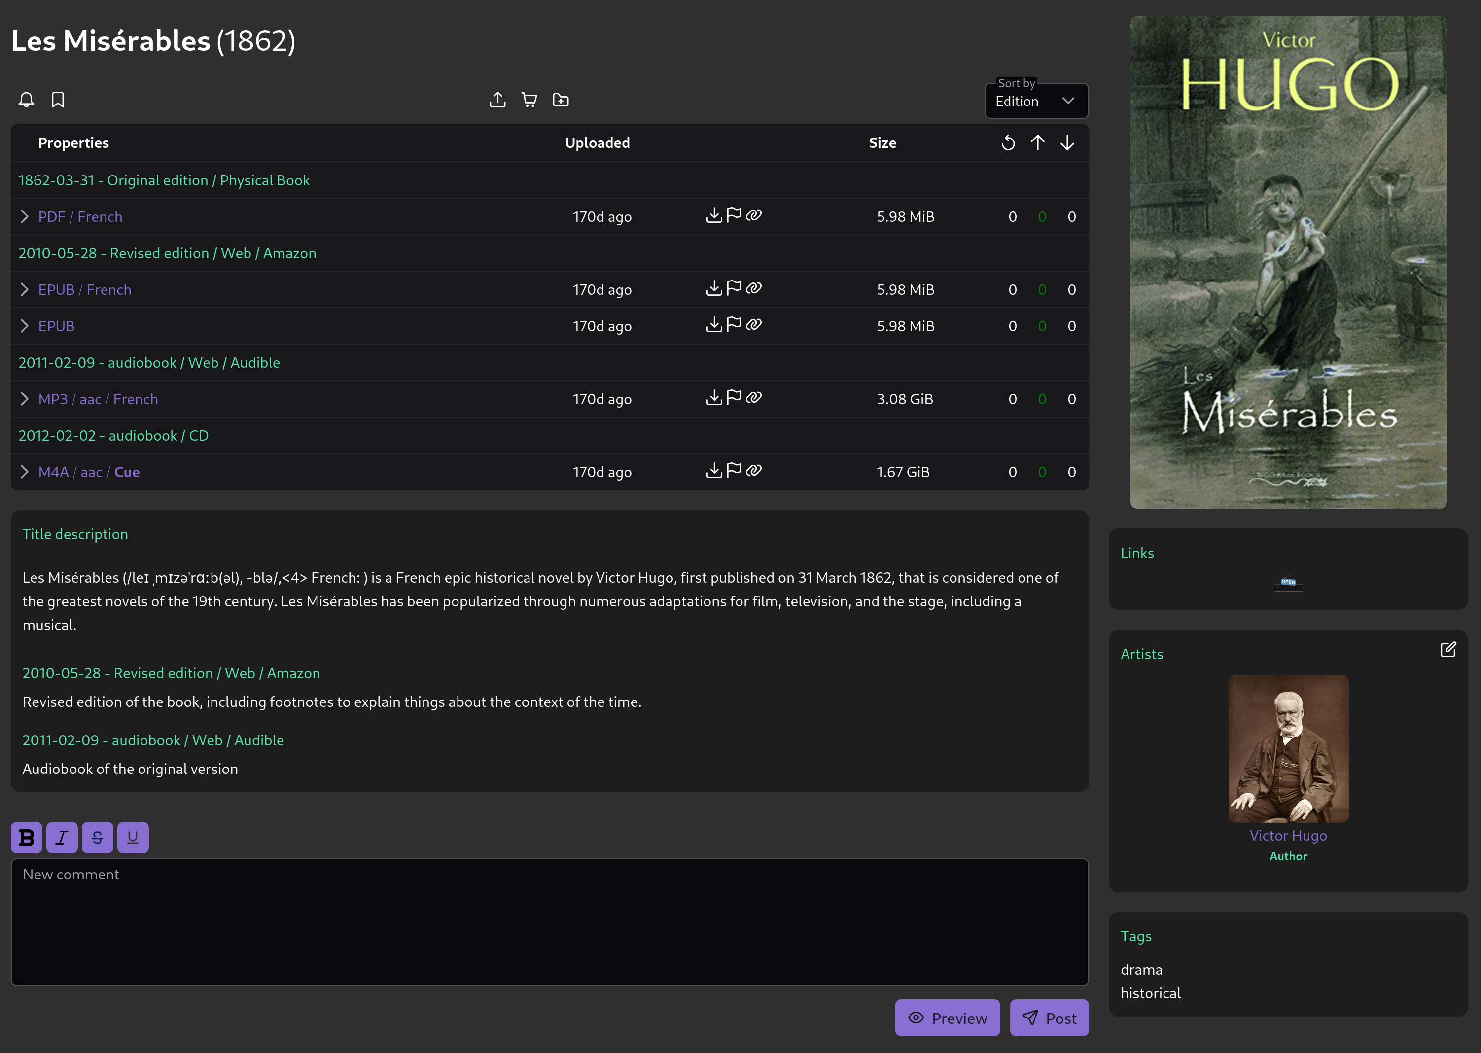Edit artists with the pencil icon
The width and height of the screenshot is (1481, 1053).
click(1447, 650)
